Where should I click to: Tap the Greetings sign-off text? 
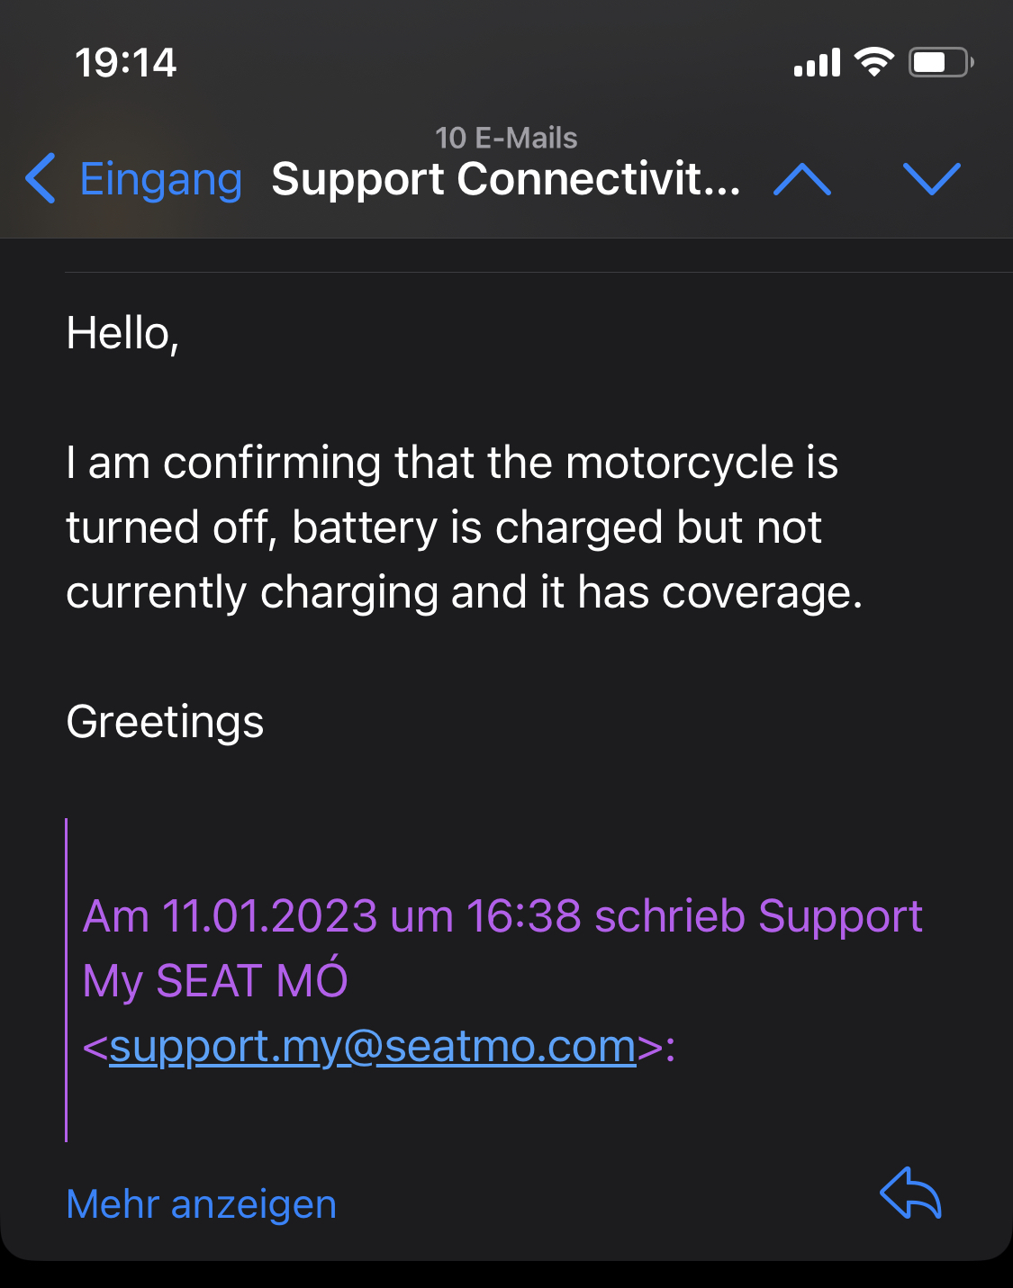coord(165,722)
